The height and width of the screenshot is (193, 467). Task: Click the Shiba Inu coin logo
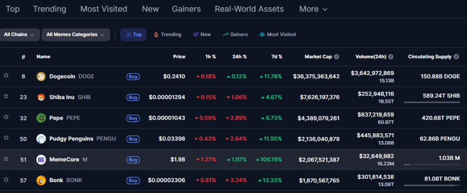pos(41,97)
